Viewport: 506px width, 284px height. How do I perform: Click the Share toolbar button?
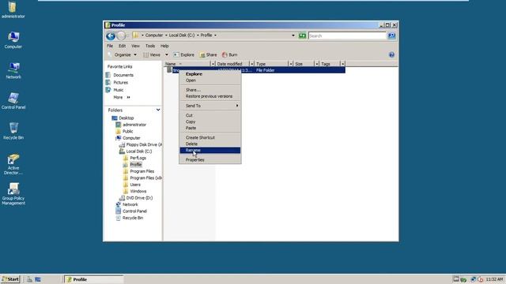coord(209,54)
